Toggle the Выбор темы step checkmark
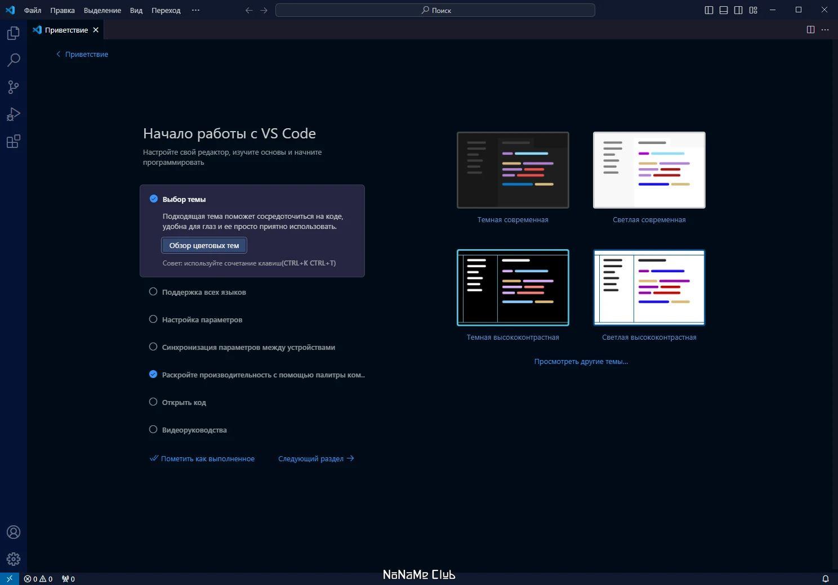Screen dimensions: 838x585 pyautogui.click(x=153, y=199)
